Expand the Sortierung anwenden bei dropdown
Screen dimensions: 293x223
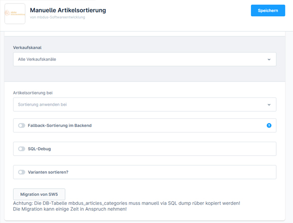(x=144, y=104)
